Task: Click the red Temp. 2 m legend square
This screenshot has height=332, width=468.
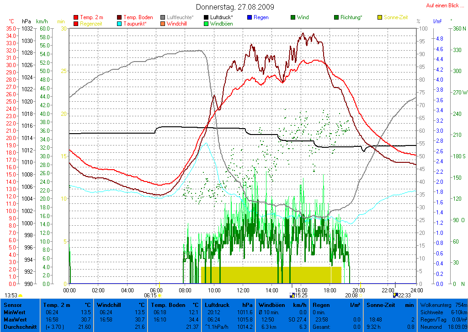Action: [x=76, y=17]
